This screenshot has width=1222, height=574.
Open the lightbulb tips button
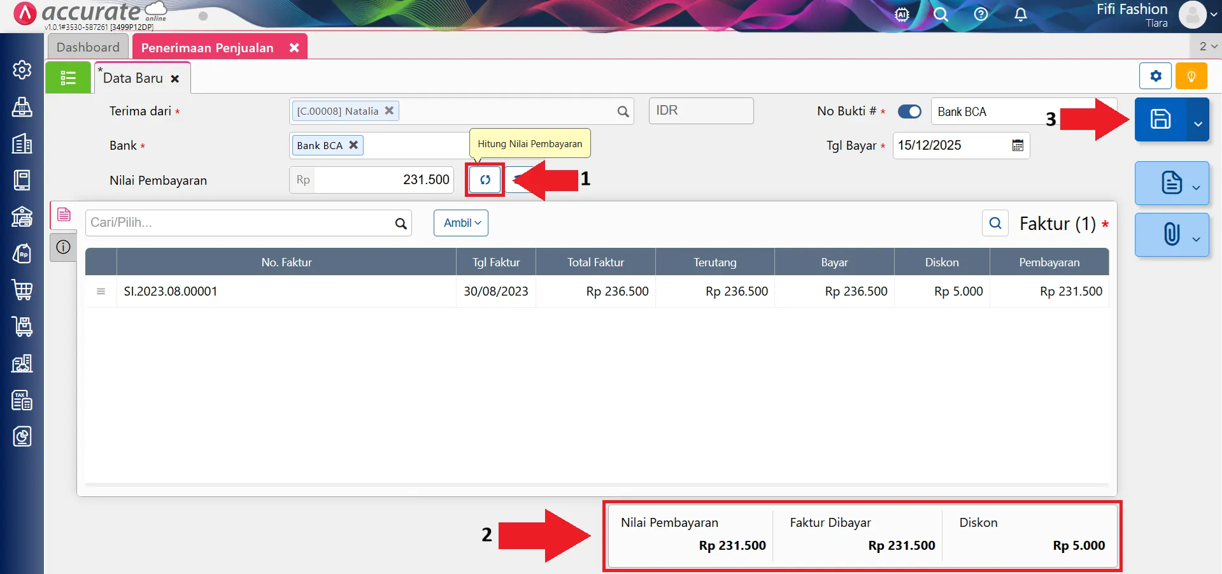[1191, 76]
